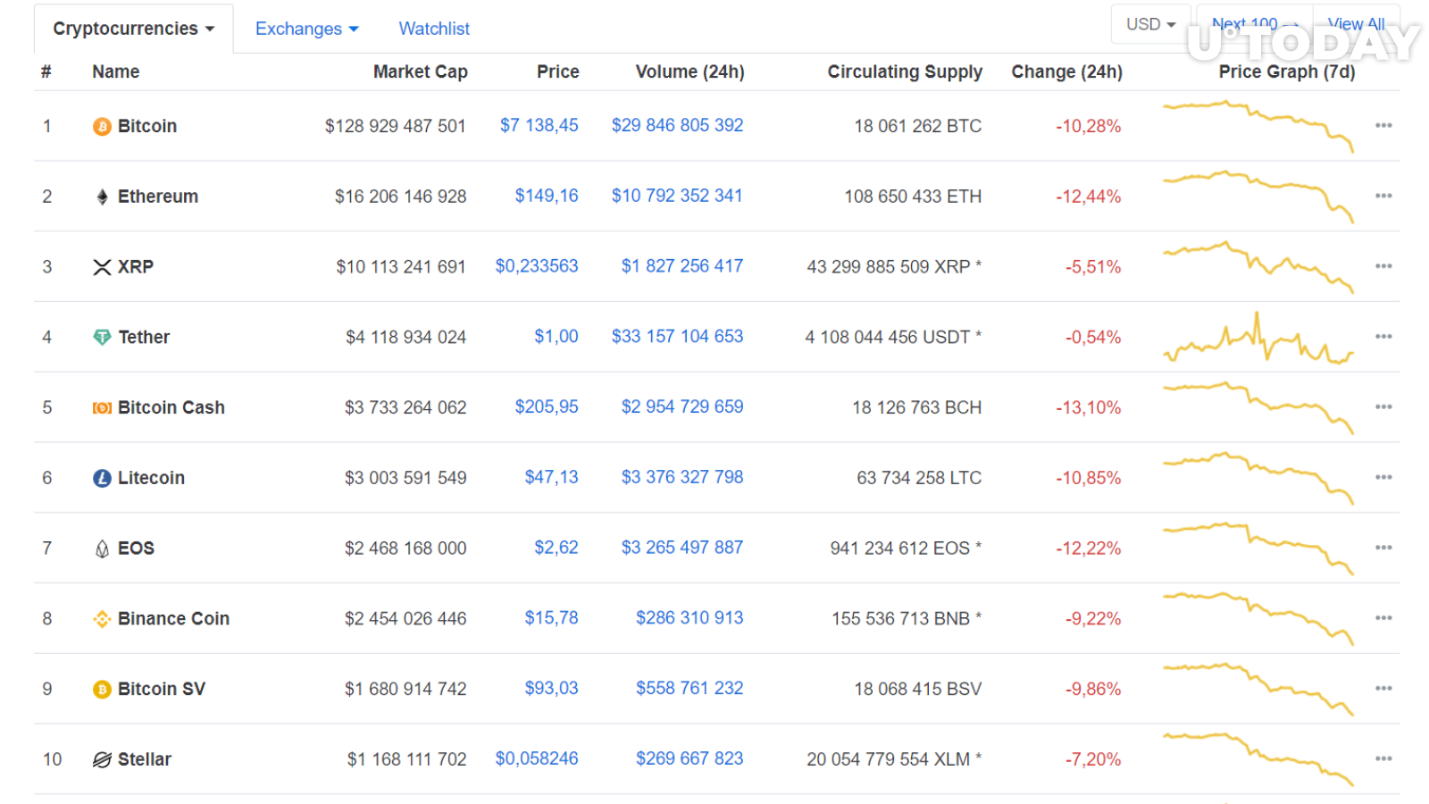1429x804 pixels.
Task: Click the Bitcoin coin logo icon
Action: [x=102, y=127]
